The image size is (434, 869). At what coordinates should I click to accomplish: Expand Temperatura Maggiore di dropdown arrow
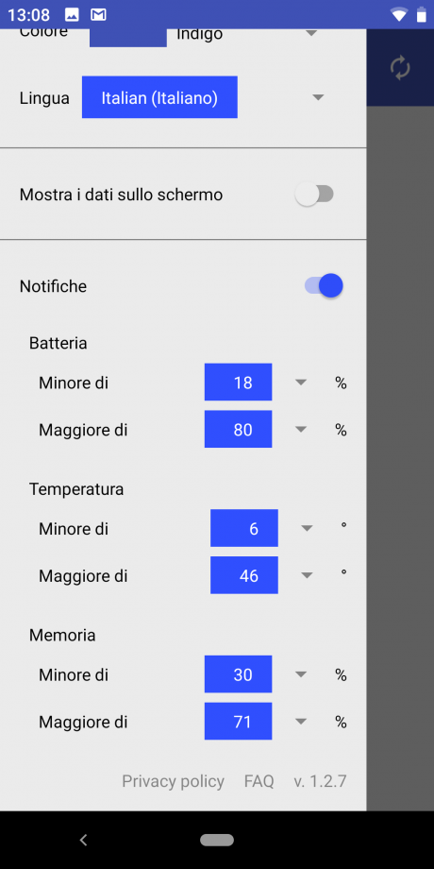pyautogui.click(x=307, y=575)
